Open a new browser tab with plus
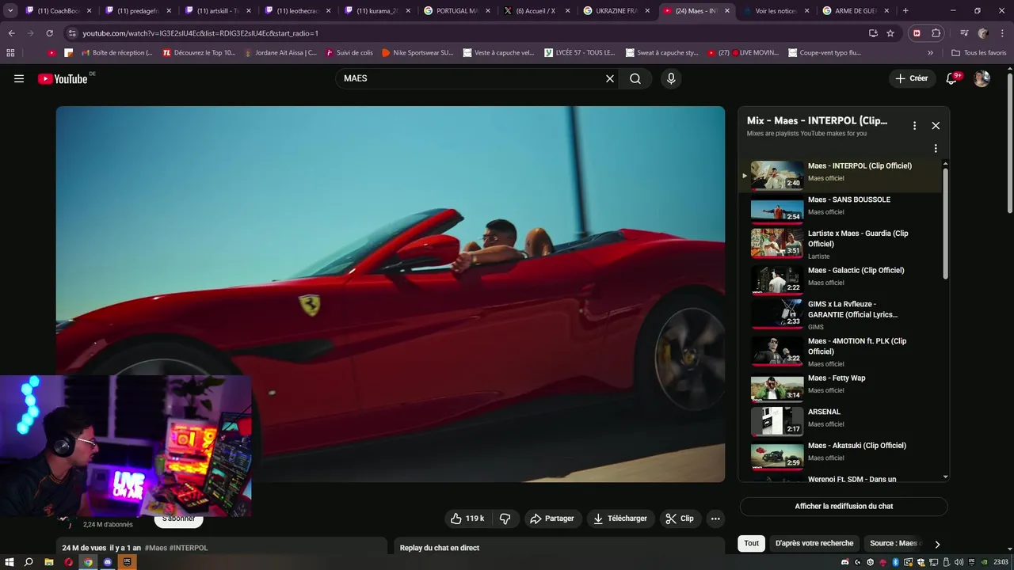This screenshot has height=570, width=1014. point(905,11)
